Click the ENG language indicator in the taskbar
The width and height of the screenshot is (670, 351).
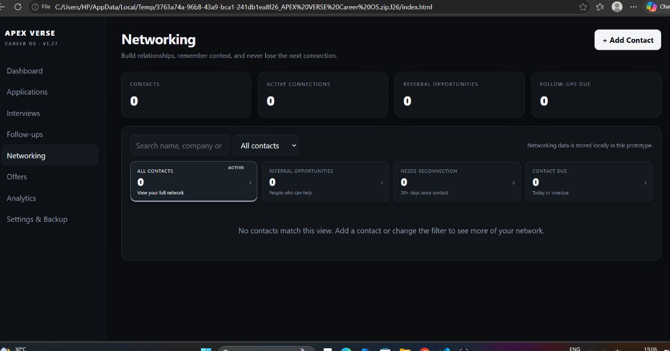tap(575, 349)
